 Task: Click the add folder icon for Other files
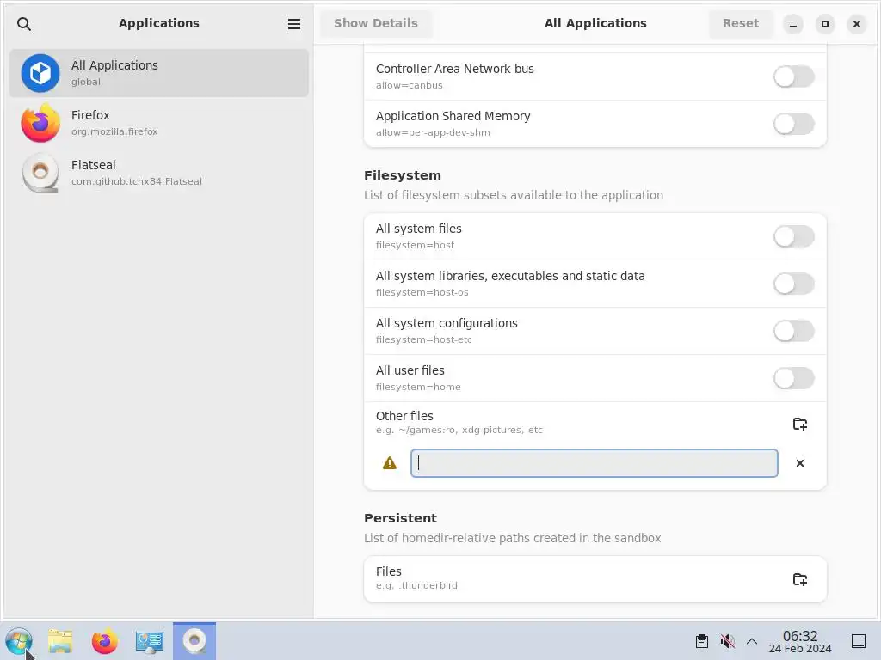tap(800, 424)
